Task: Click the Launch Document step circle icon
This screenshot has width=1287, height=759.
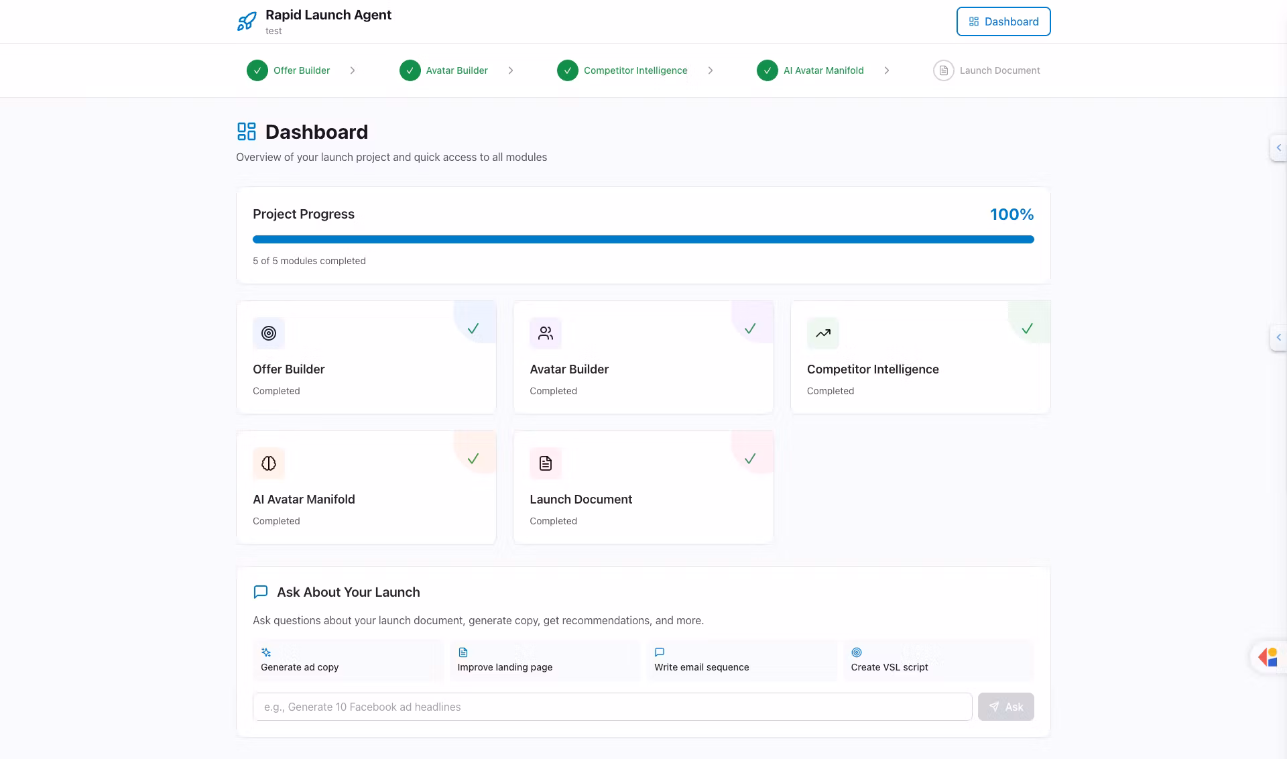Action: [943, 70]
